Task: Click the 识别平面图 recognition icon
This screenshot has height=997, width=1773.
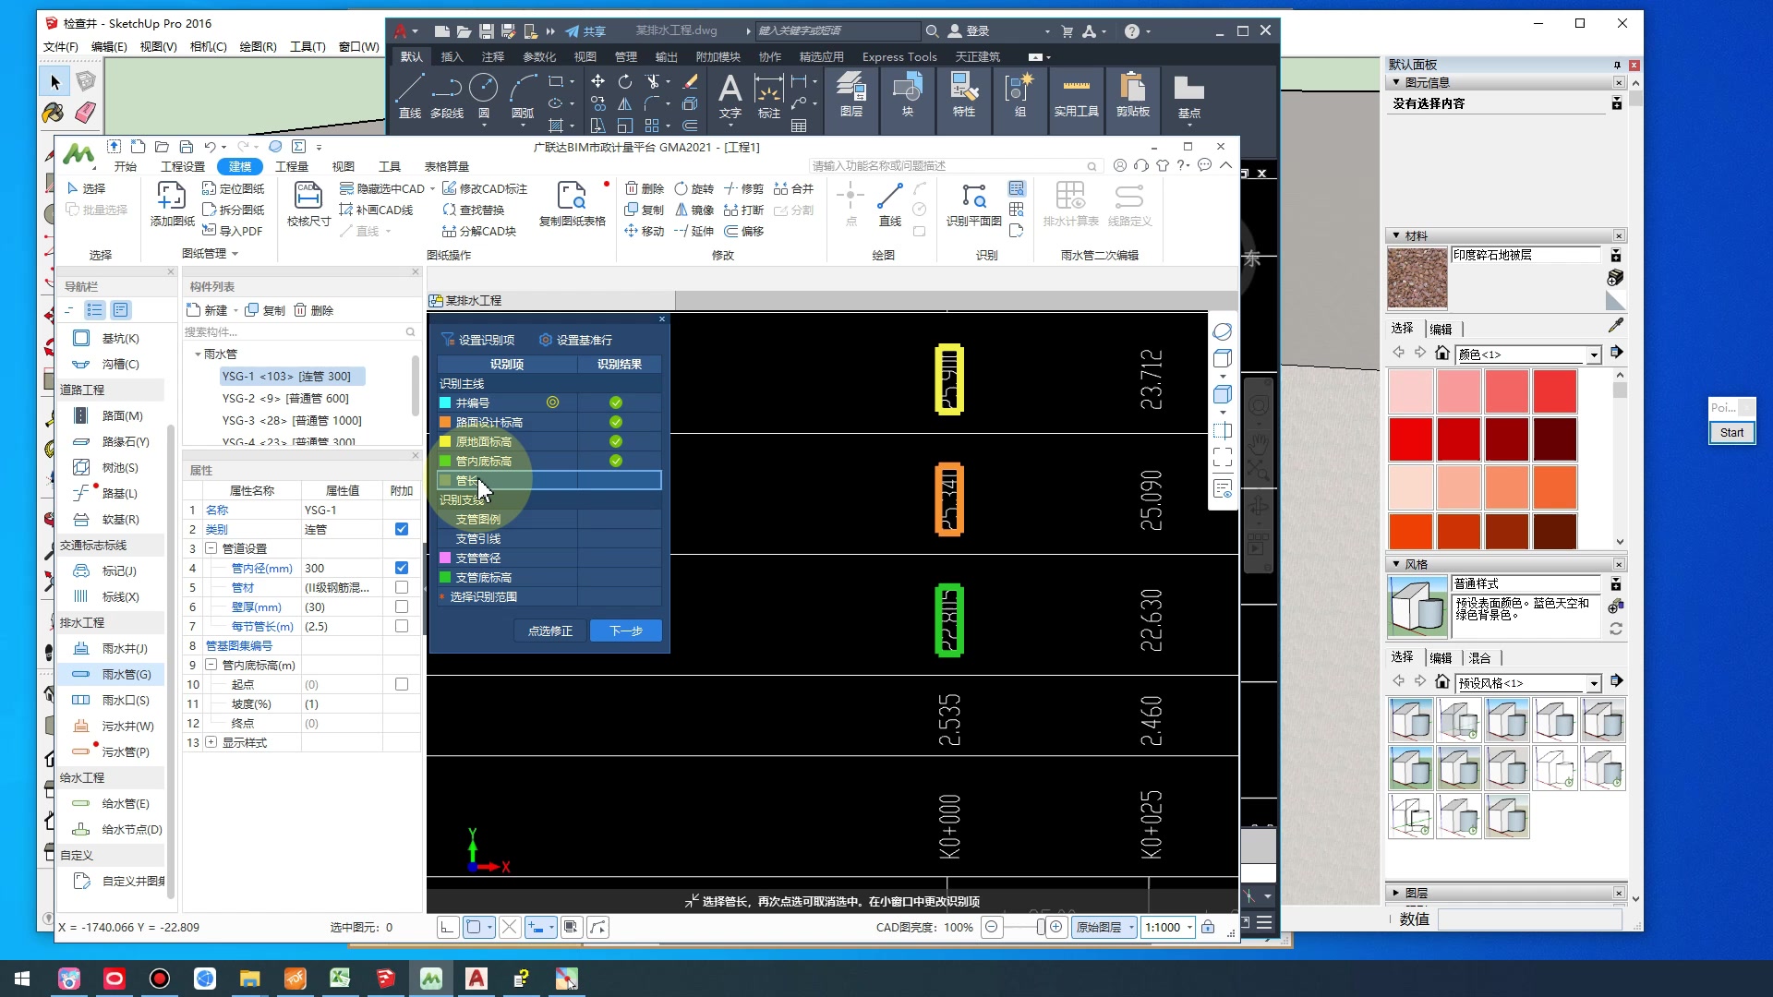Action: (973, 197)
